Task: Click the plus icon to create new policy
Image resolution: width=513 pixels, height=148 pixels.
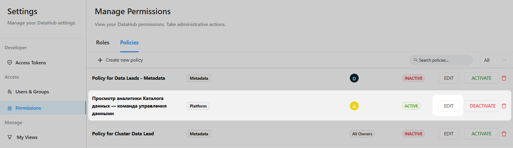Action: (x=100, y=60)
